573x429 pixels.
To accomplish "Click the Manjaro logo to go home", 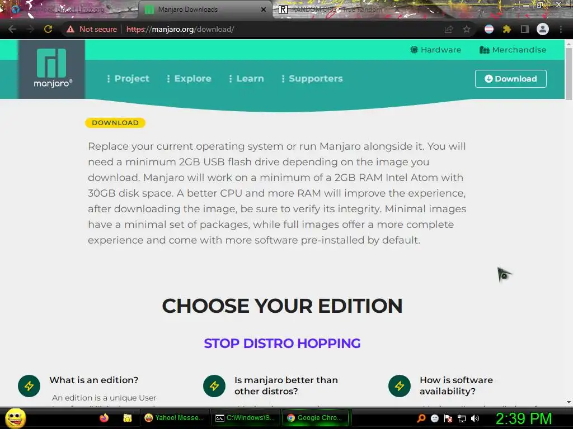I will click(52, 69).
